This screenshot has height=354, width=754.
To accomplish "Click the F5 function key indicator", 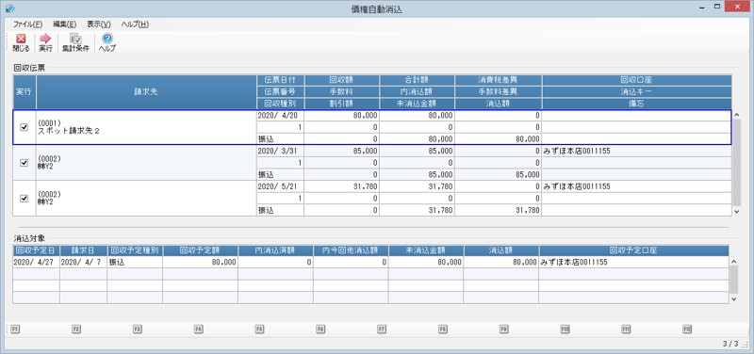I will pos(259,329).
